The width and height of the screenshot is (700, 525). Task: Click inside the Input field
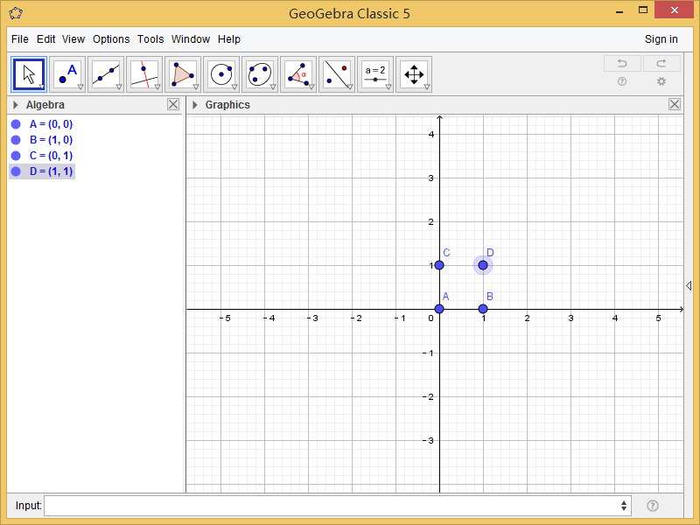(x=332, y=506)
